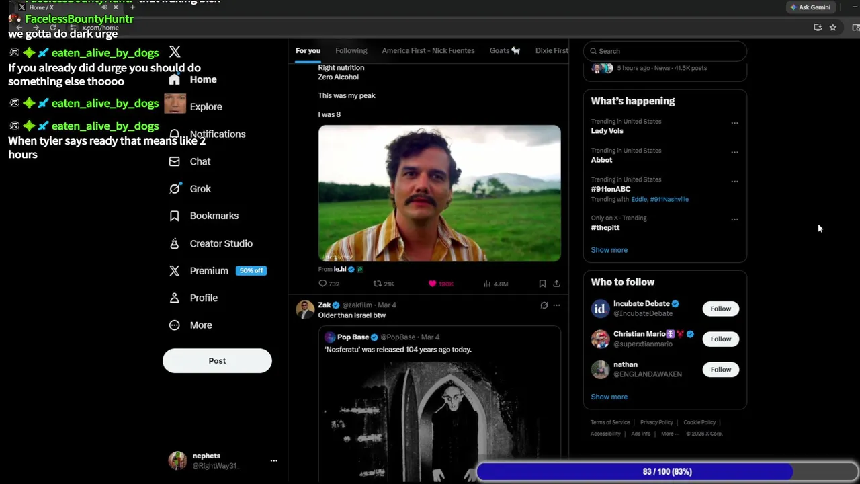Follow Christian Mario
The image size is (860, 484).
click(720, 339)
